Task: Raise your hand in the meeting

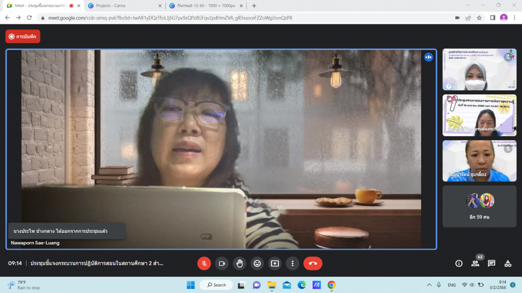Action: coord(240,263)
